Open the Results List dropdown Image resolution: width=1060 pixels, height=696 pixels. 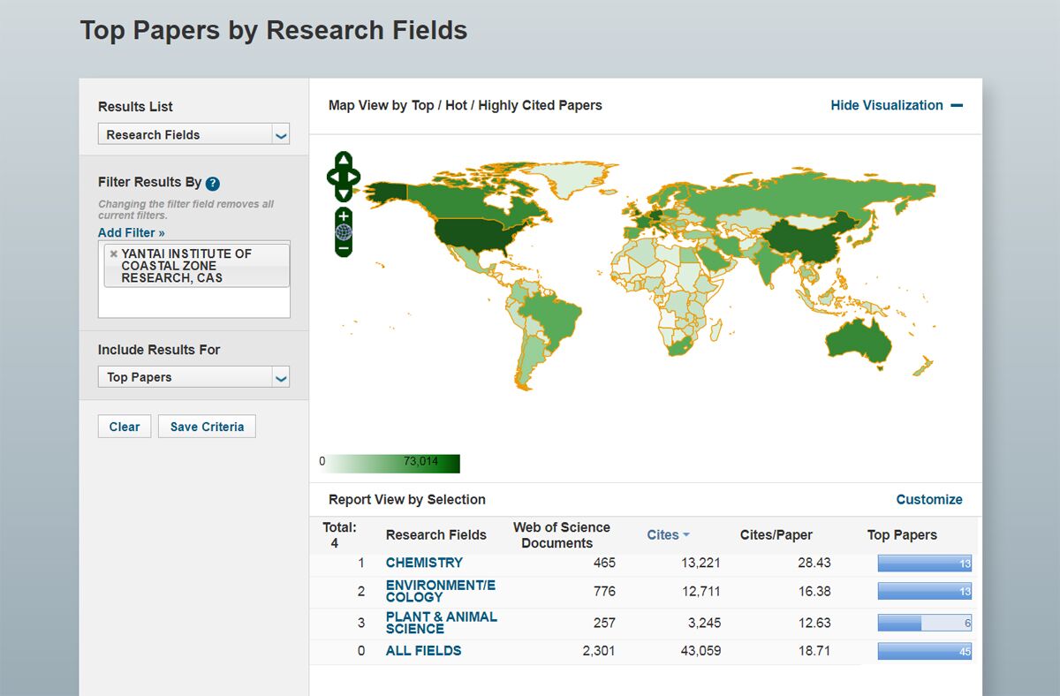coord(193,135)
